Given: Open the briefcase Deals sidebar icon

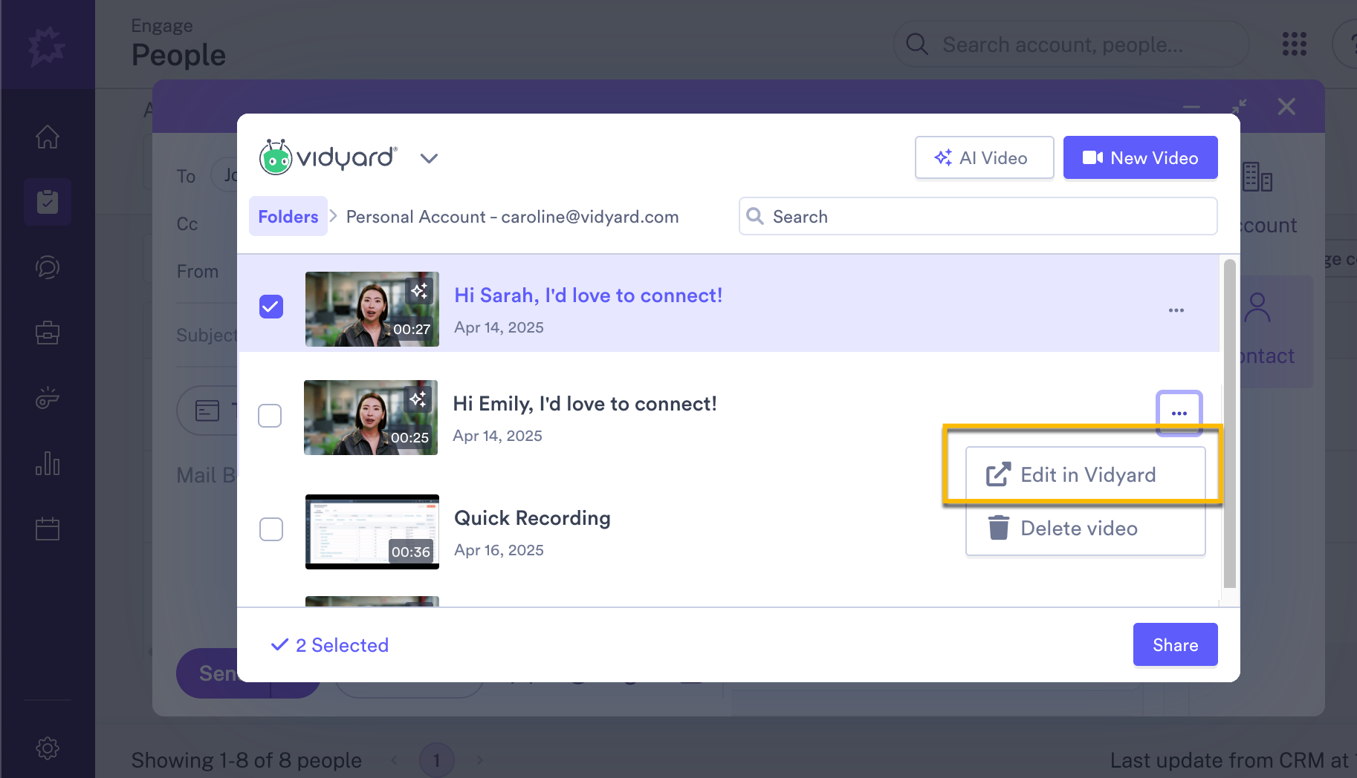Looking at the screenshot, I should [x=48, y=333].
